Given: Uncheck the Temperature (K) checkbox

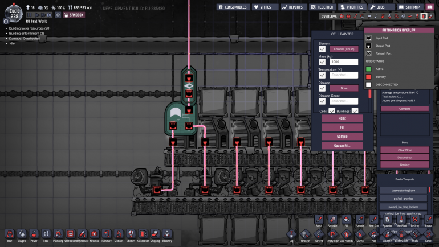Looking at the screenshot, I should [x=322, y=75].
